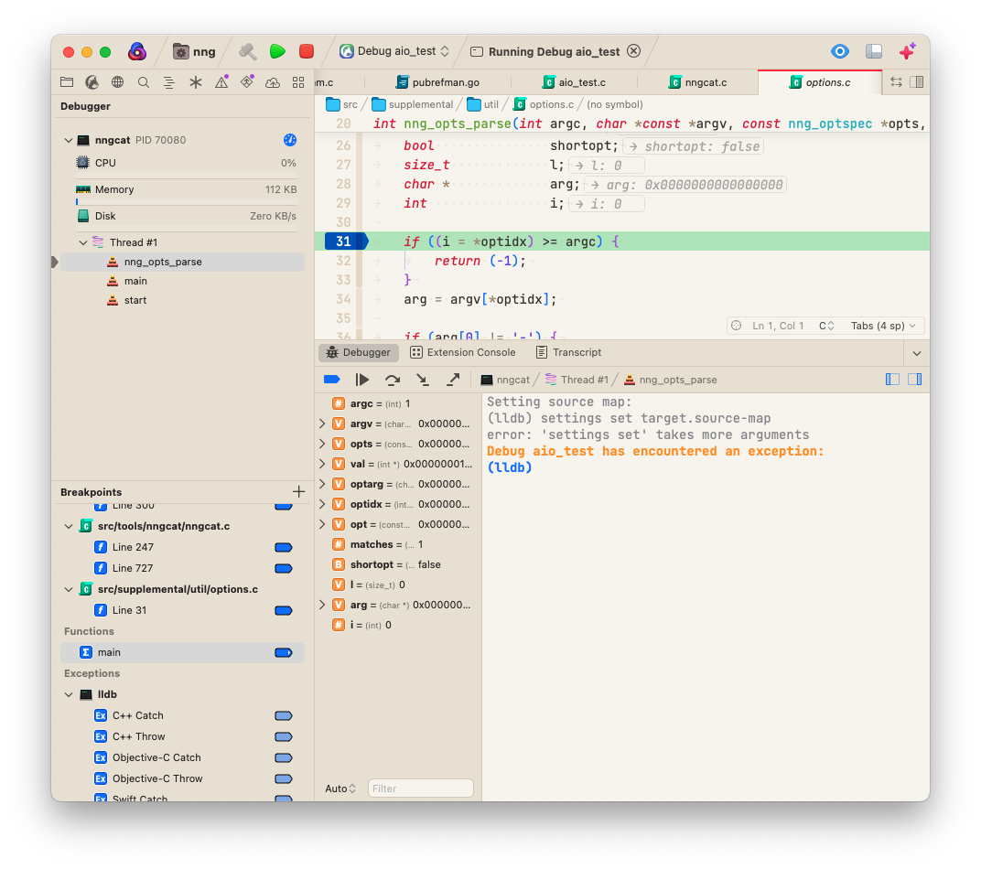This screenshot has height=869, width=981.
Task: Open the Issues warning sidebar icon
Action: point(221,82)
